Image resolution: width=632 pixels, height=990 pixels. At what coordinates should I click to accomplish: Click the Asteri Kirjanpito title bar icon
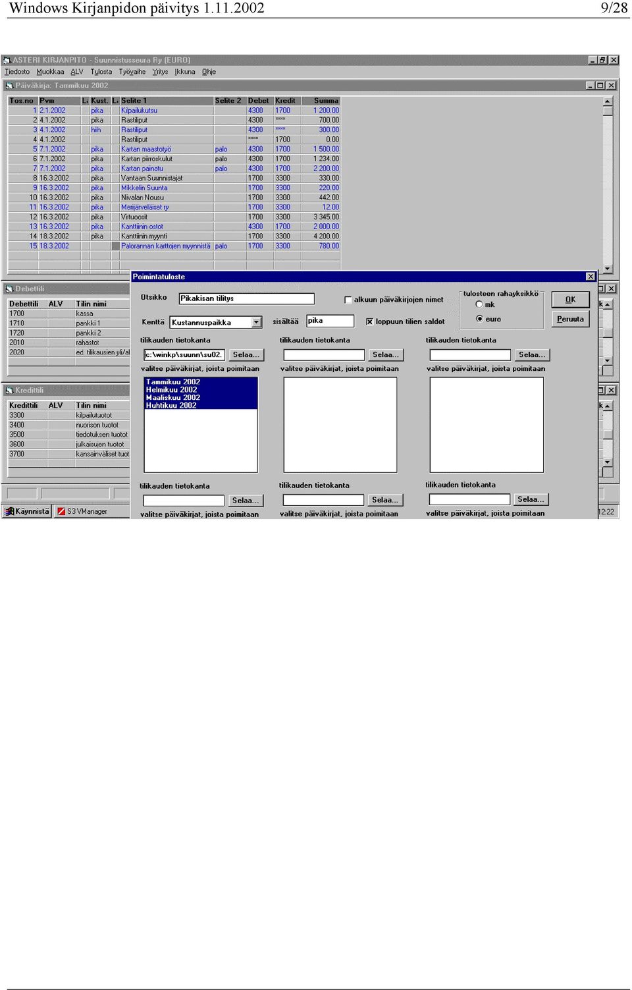click(x=7, y=60)
